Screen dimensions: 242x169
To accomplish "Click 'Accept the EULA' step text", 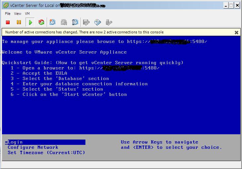I will 45,73.
